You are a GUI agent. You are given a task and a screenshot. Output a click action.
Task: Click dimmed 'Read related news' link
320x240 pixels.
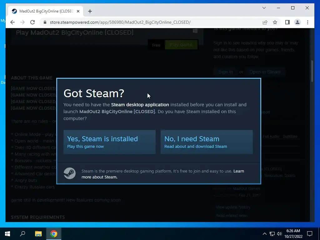[232, 216]
